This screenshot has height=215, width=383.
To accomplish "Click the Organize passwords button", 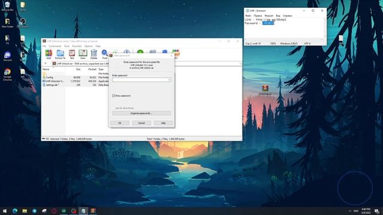I will 141,113.
